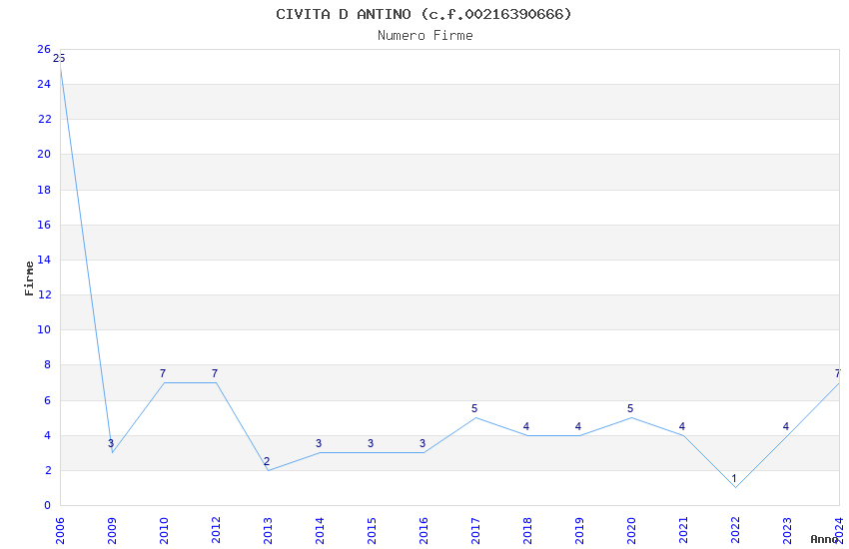The image size is (849, 549).
Task: Select x-axis year label 2016
Action: [x=424, y=530]
